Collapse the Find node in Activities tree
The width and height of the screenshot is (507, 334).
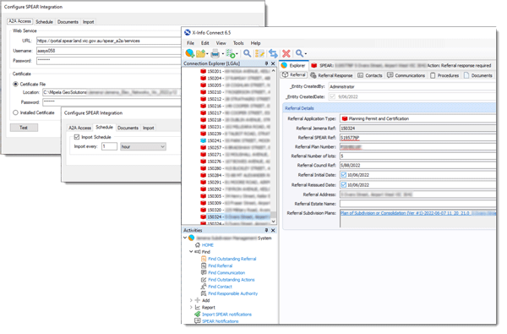click(191, 251)
